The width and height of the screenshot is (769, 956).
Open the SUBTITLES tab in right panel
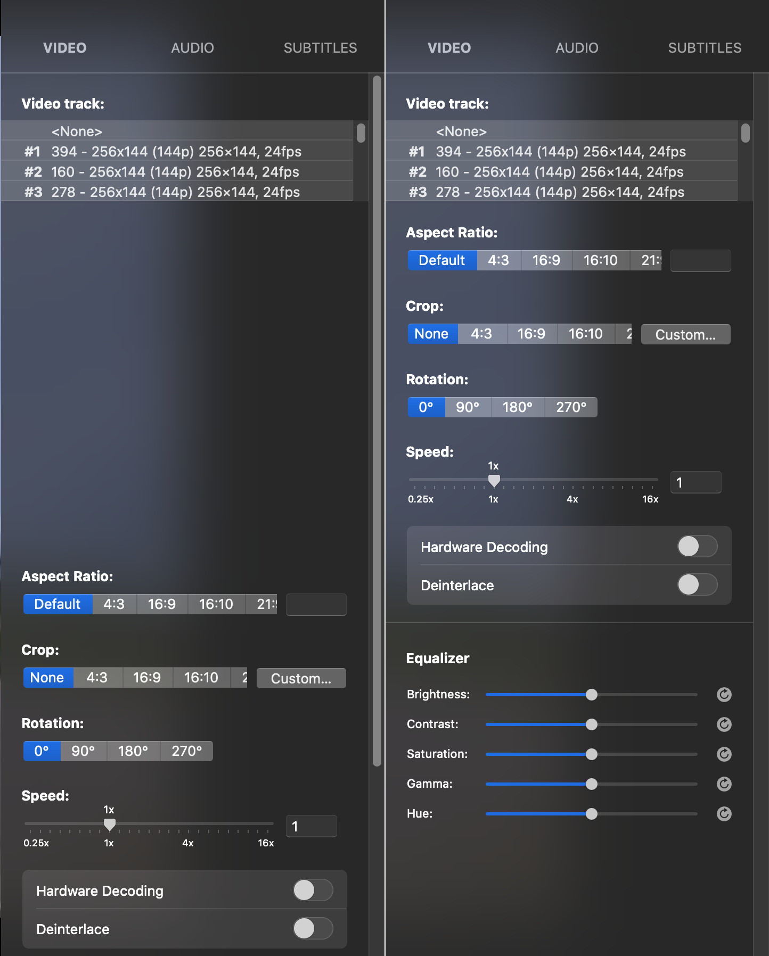click(x=705, y=48)
